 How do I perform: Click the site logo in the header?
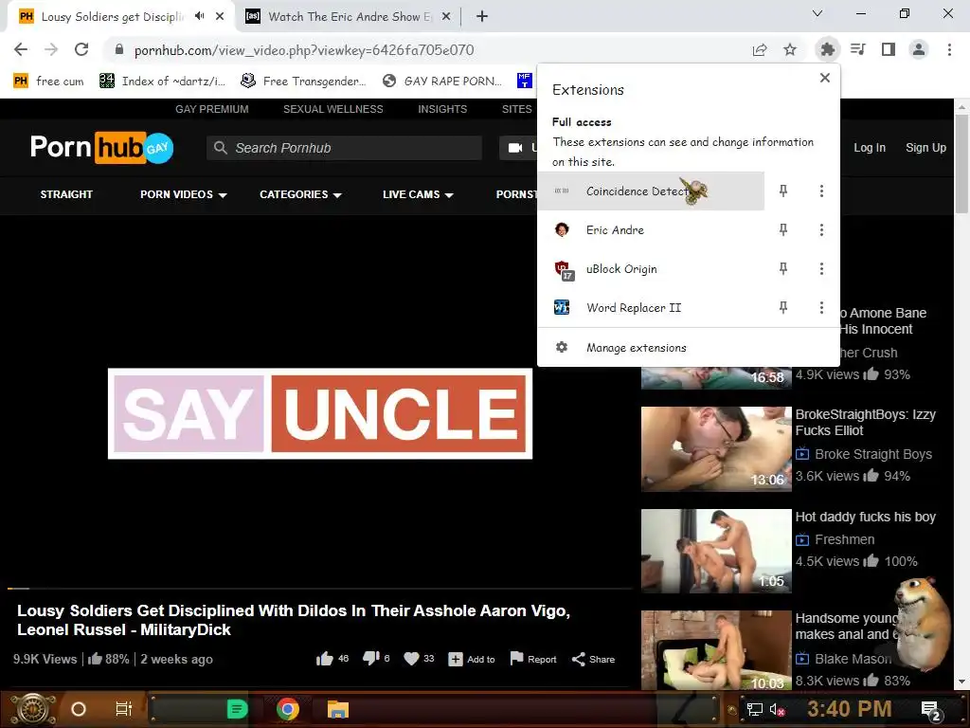click(102, 147)
